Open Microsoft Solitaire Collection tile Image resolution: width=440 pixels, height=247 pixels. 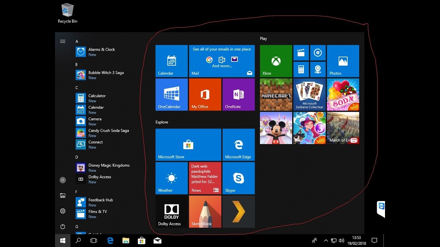(x=309, y=95)
